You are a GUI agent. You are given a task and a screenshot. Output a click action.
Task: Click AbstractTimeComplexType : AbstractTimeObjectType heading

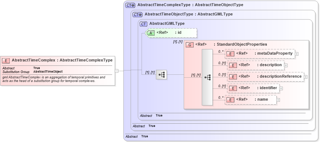point(190,5)
